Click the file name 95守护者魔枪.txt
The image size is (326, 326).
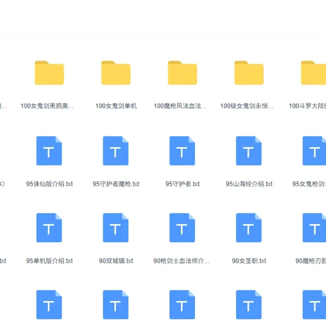tap(116, 184)
